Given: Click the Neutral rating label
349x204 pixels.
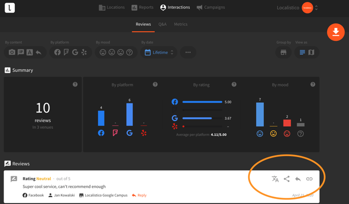Looking at the screenshot, I should (44, 179).
